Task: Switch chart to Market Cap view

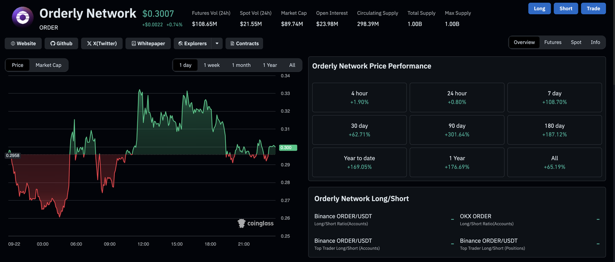Action: tap(49, 65)
